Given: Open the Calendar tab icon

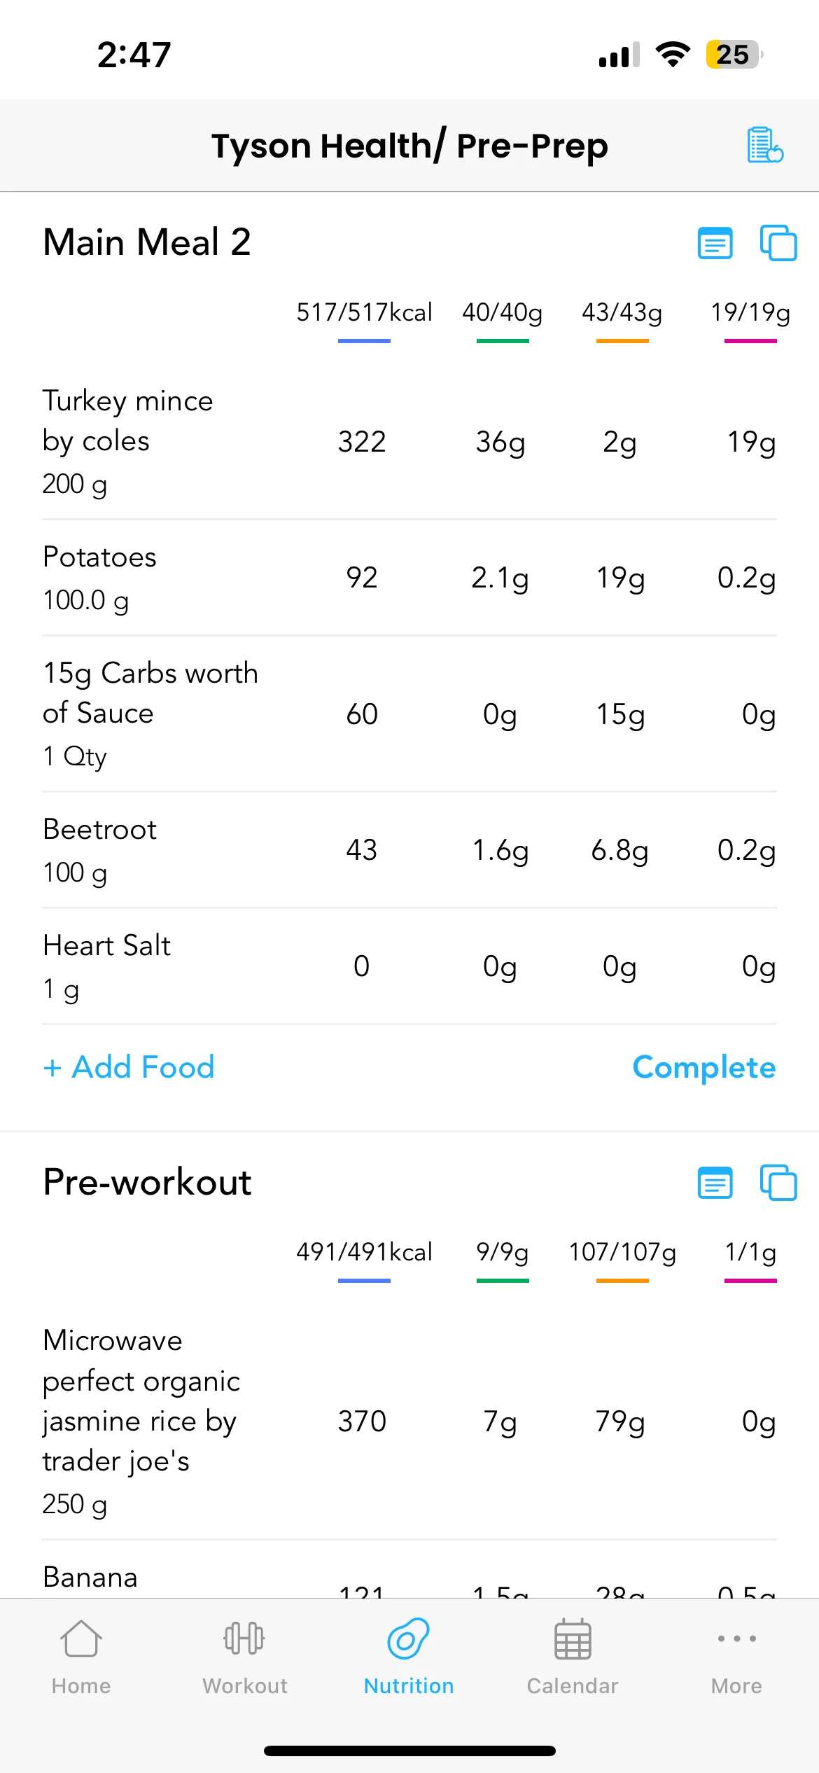Looking at the screenshot, I should point(573,1640).
